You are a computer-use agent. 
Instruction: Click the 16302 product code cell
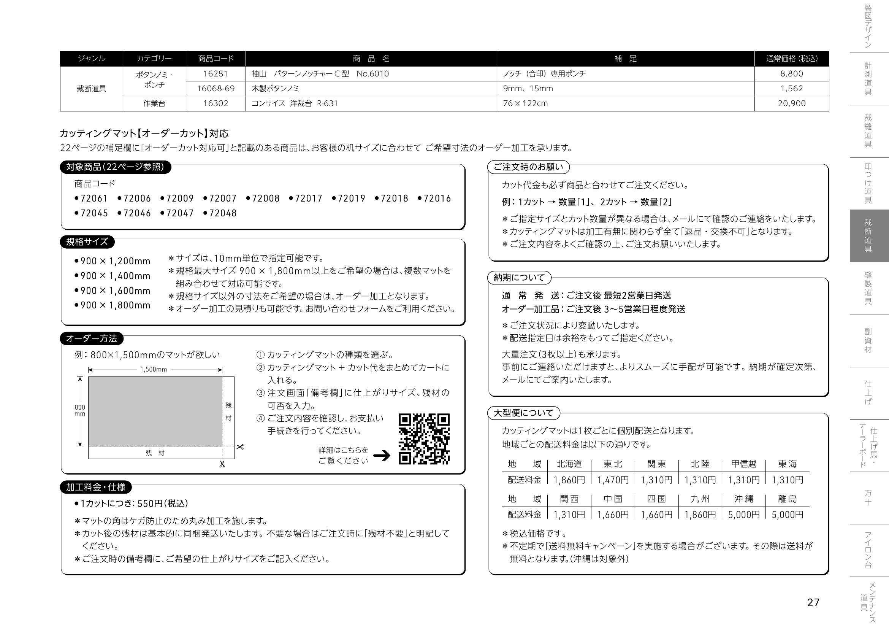216,103
